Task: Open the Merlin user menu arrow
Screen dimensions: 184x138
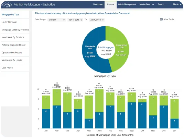Action: [x=181, y=4]
